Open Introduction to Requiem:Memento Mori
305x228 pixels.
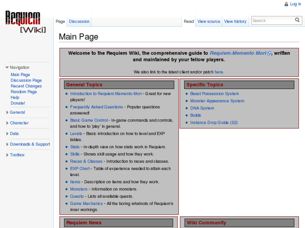106,94
